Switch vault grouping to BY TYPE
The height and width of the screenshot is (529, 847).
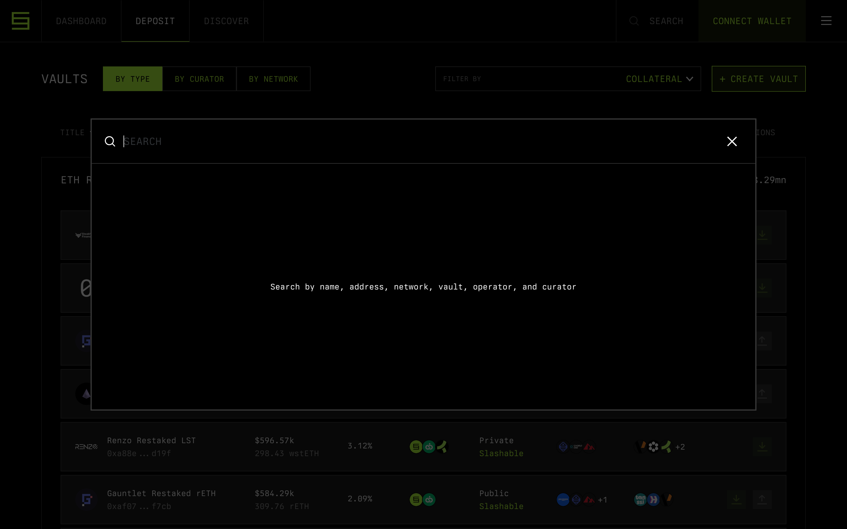pos(133,79)
